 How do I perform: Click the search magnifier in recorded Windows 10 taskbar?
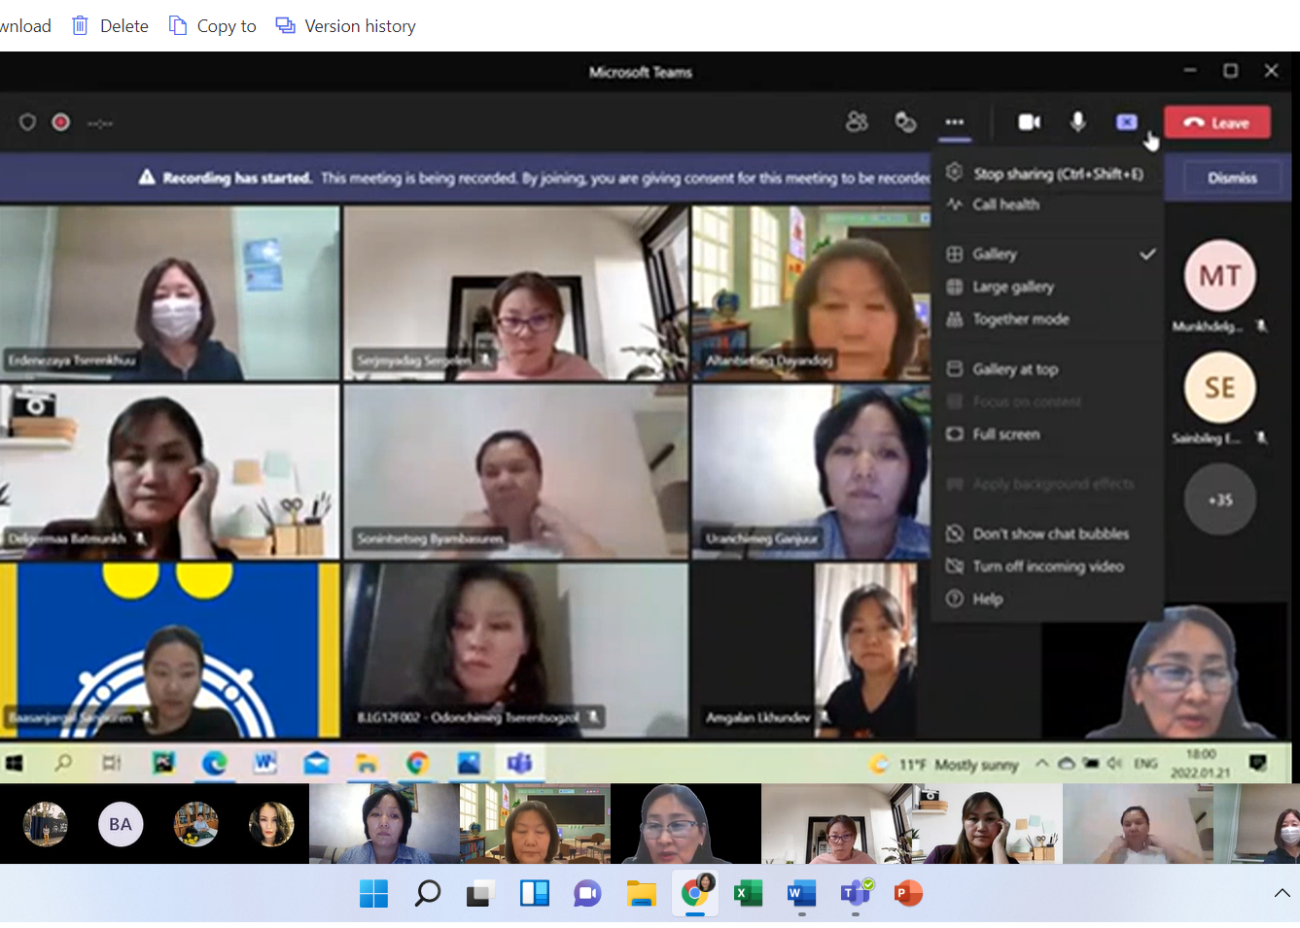point(63,763)
